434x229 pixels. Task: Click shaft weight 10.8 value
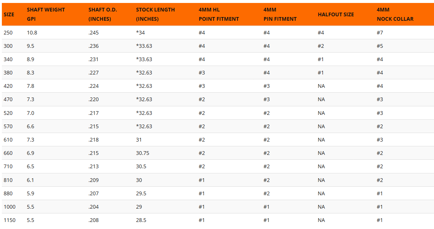point(32,33)
